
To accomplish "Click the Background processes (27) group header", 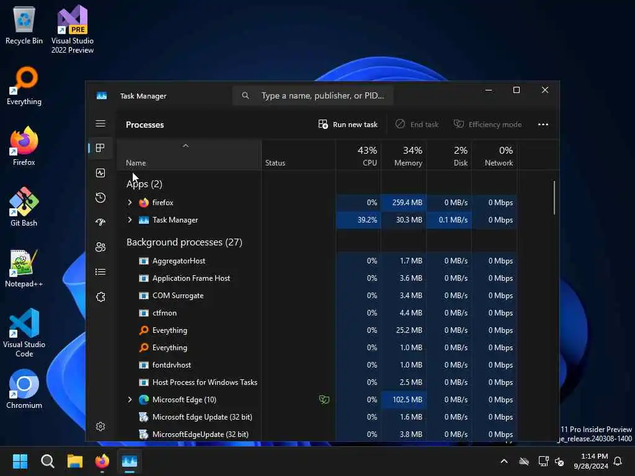I will tap(184, 242).
